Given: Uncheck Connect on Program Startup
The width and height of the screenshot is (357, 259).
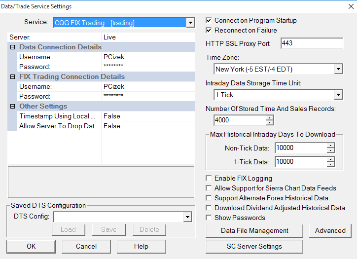Looking at the screenshot, I should (x=209, y=21).
